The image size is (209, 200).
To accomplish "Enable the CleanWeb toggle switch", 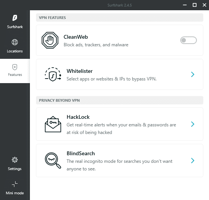I will click(189, 40).
